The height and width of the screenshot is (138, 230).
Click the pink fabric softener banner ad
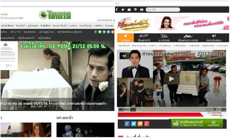tap(191, 23)
